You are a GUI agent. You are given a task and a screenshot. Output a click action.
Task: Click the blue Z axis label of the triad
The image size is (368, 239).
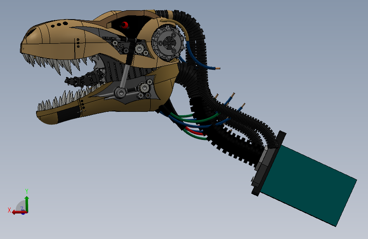[22, 209]
